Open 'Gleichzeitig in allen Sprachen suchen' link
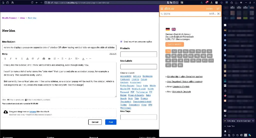 coord(185,77)
